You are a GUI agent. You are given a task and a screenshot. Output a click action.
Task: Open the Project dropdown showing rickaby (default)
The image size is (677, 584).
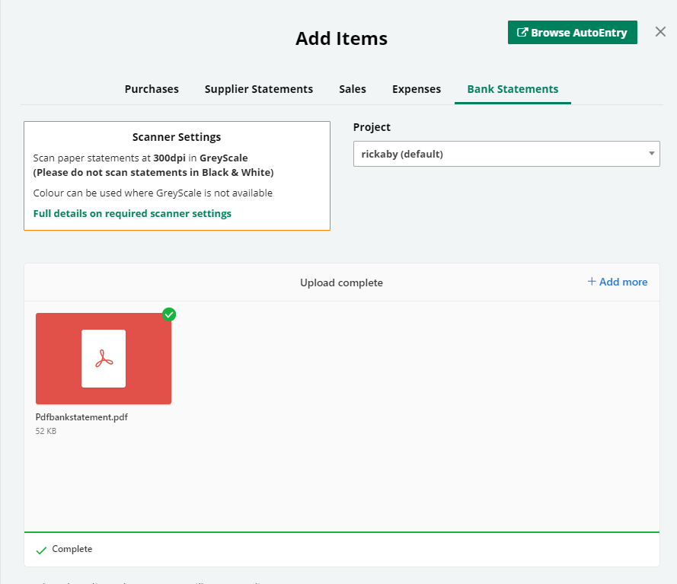tap(506, 154)
